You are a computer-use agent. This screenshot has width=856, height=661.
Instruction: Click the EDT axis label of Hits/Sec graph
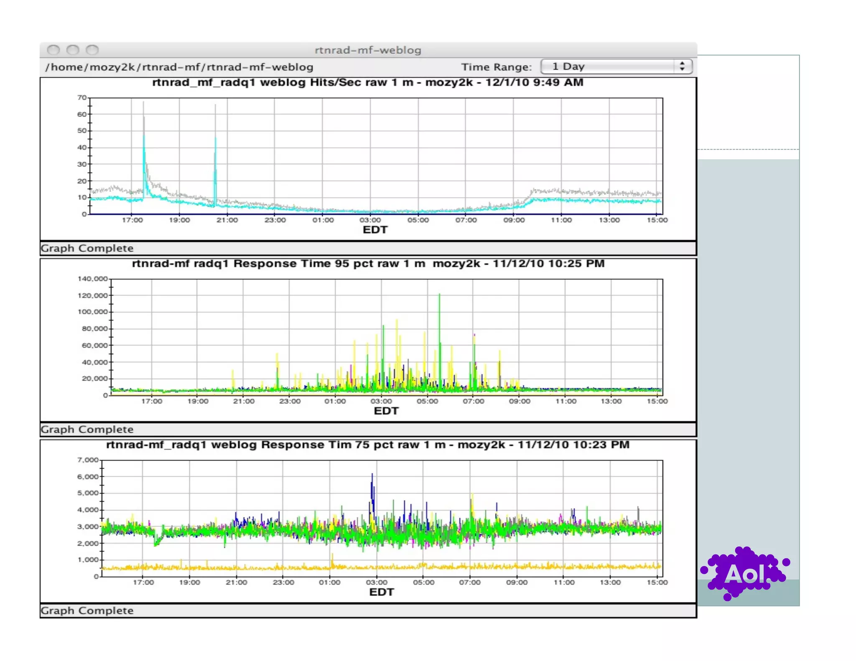tap(375, 230)
